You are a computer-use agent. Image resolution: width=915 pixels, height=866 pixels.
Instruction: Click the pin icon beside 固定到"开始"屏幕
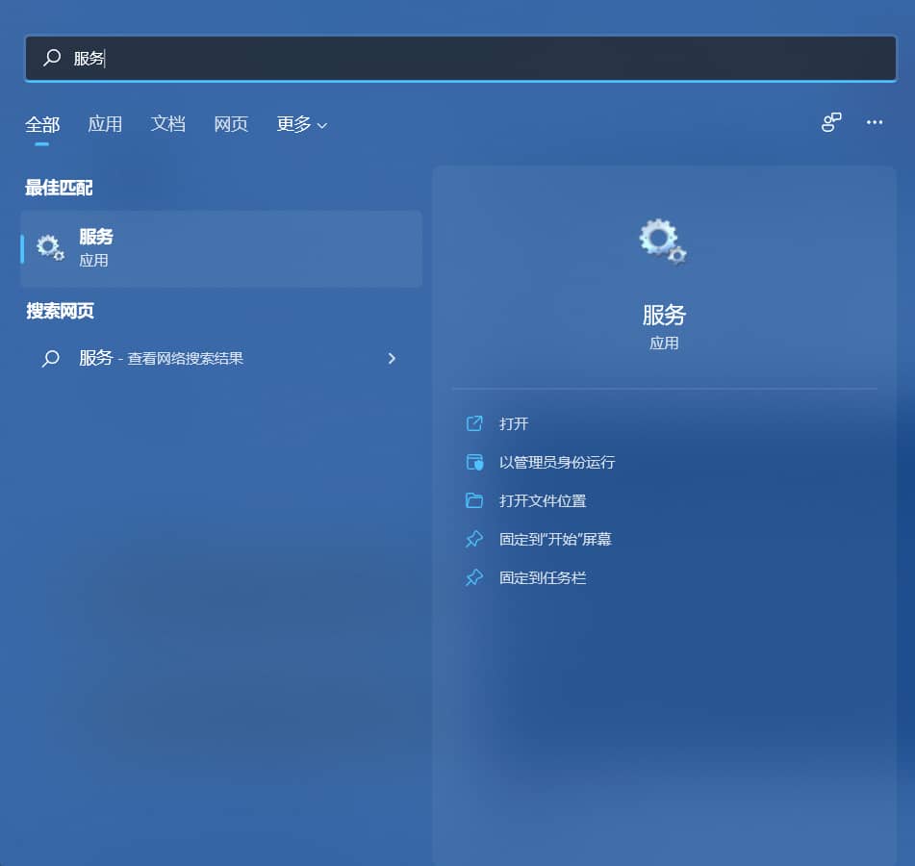pyautogui.click(x=473, y=539)
